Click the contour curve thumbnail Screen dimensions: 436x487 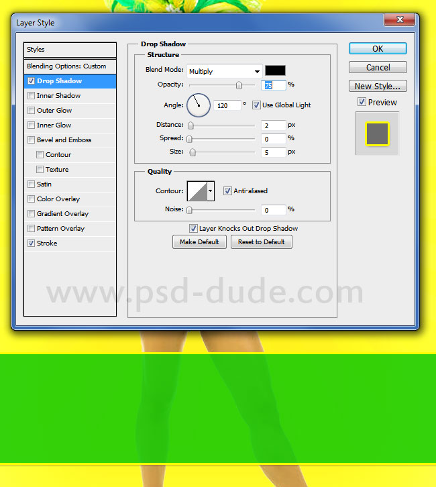click(x=197, y=191)
